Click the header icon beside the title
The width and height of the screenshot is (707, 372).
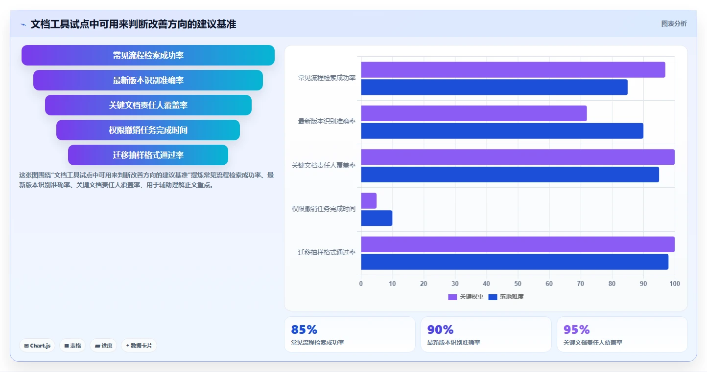23,24
